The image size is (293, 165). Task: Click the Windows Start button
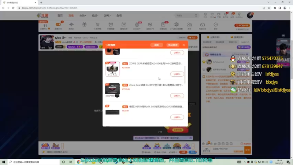(x=4, y=162)
